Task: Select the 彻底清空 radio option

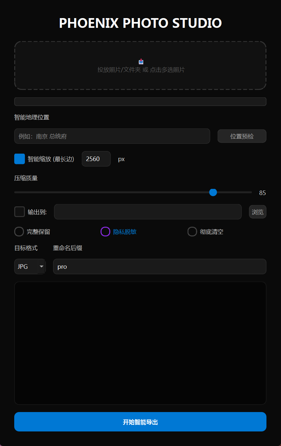Action: point(192,232)
